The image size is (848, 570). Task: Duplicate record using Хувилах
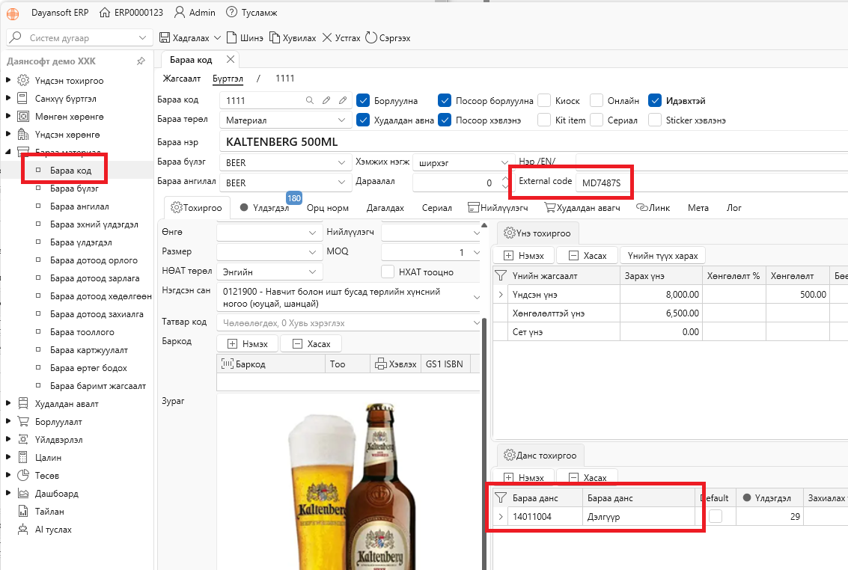click(293, 38)
